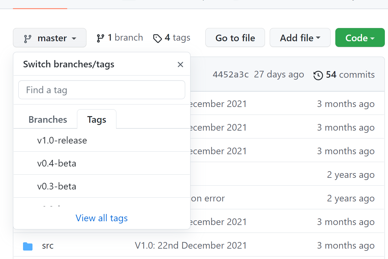Click the Go to file button
This screenshot has height=259, width=388.
[x=235, y=38]
